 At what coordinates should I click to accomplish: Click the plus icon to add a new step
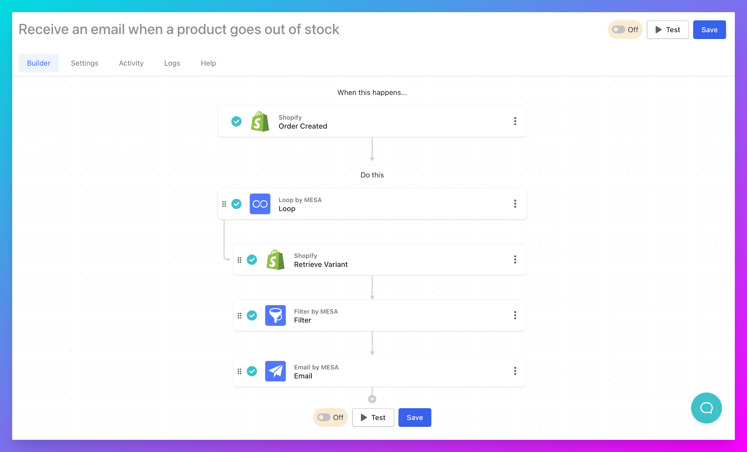[372, 399]
